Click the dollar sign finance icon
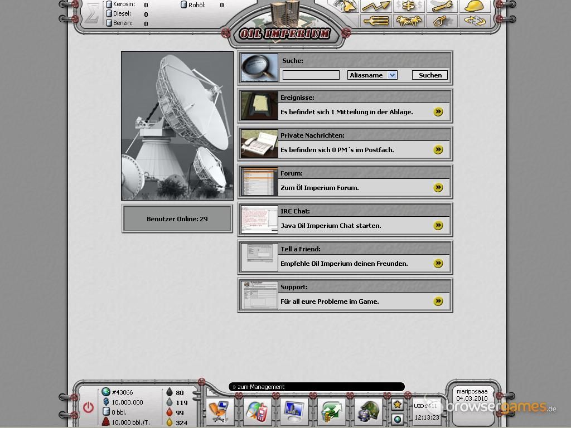 click(409, 6)
